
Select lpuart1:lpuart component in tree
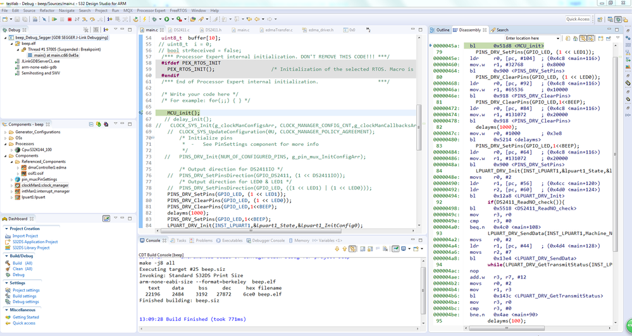(x=30, y=197)
